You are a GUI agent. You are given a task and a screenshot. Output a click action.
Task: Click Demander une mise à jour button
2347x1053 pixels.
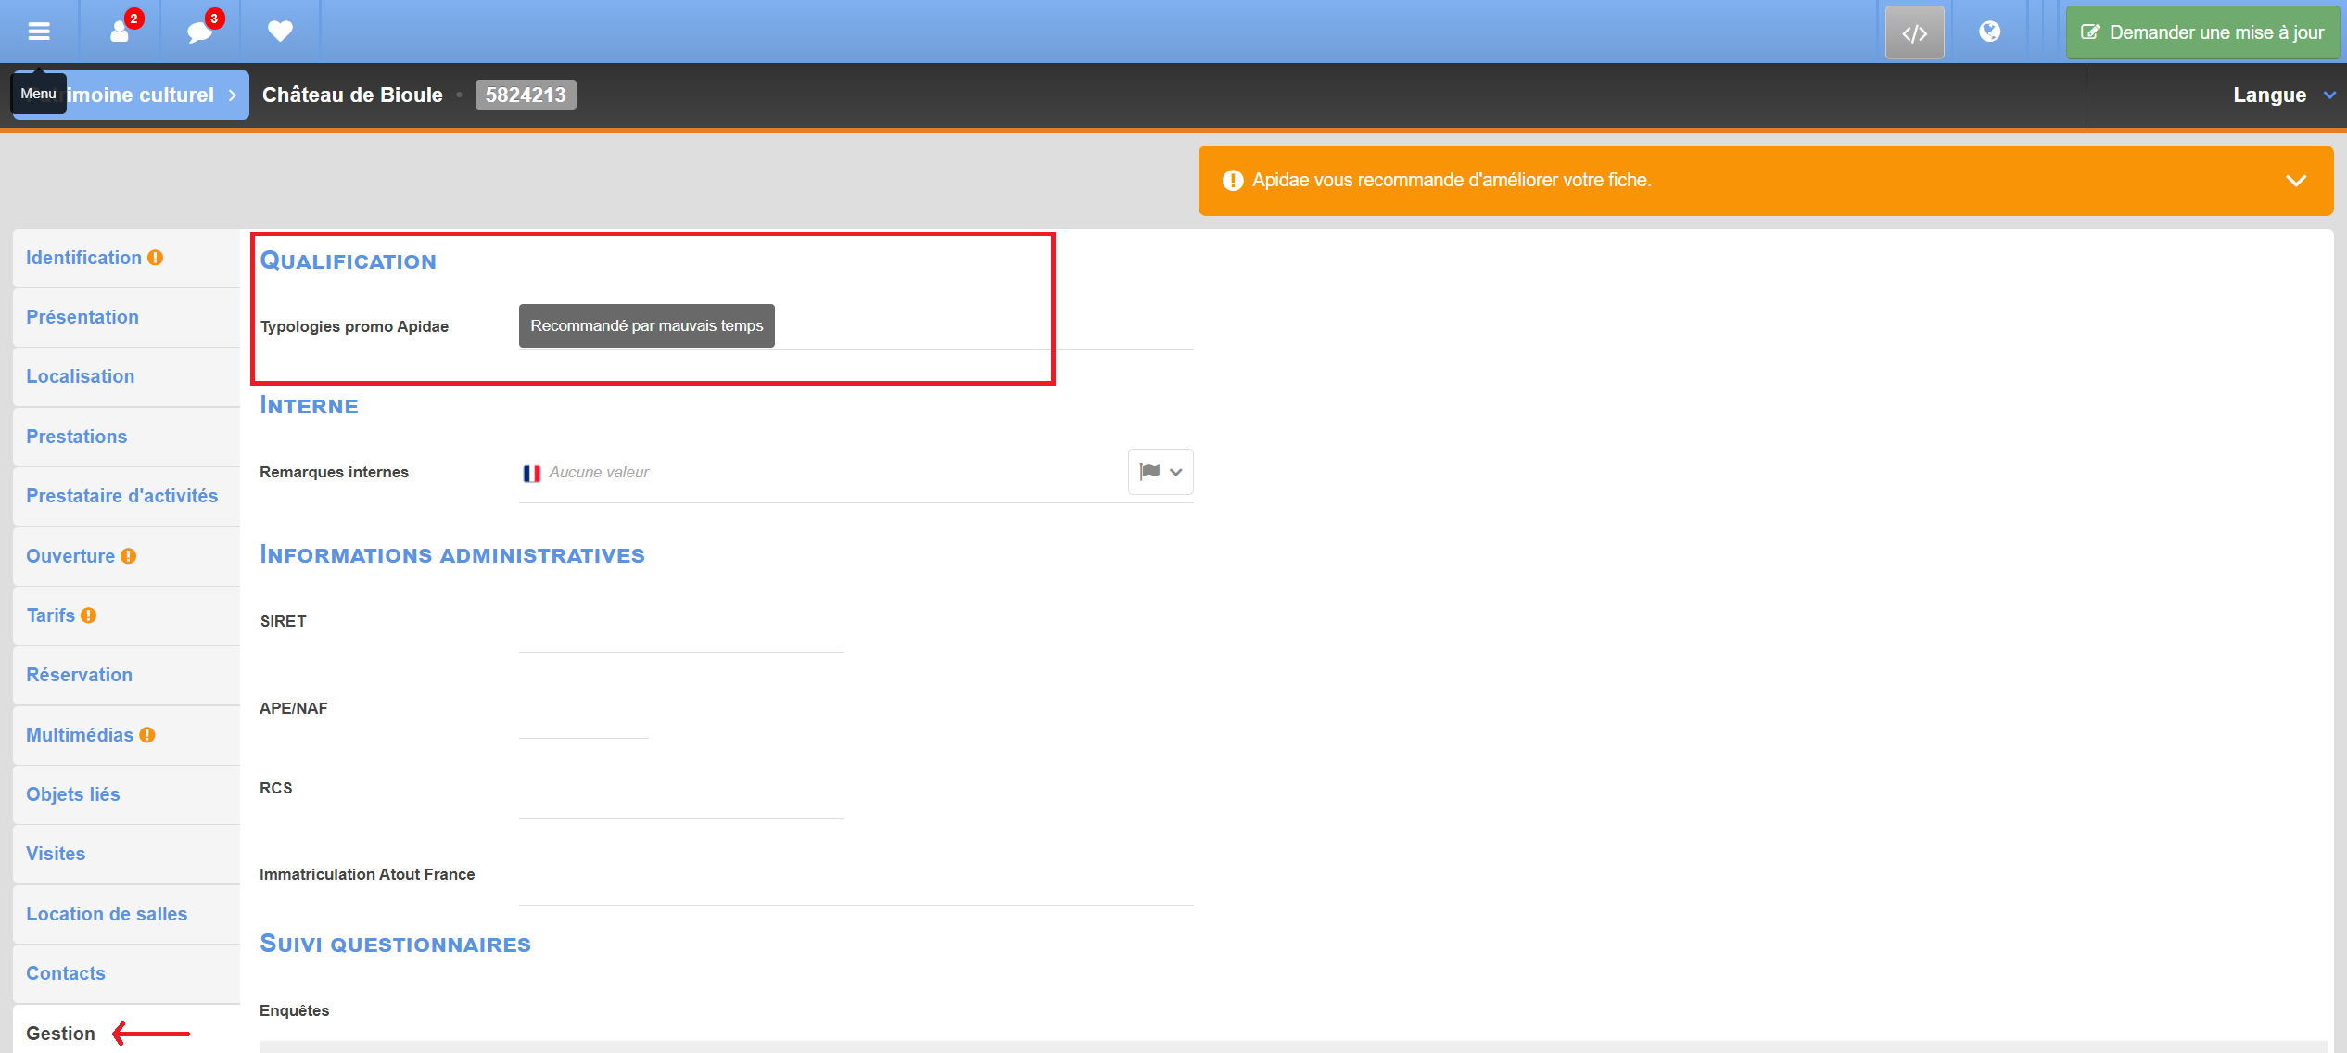[2202, 33]
